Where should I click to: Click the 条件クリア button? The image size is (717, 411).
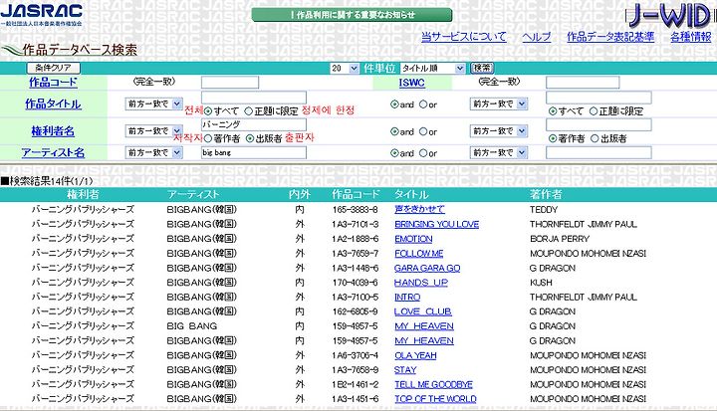pos(54,68)
